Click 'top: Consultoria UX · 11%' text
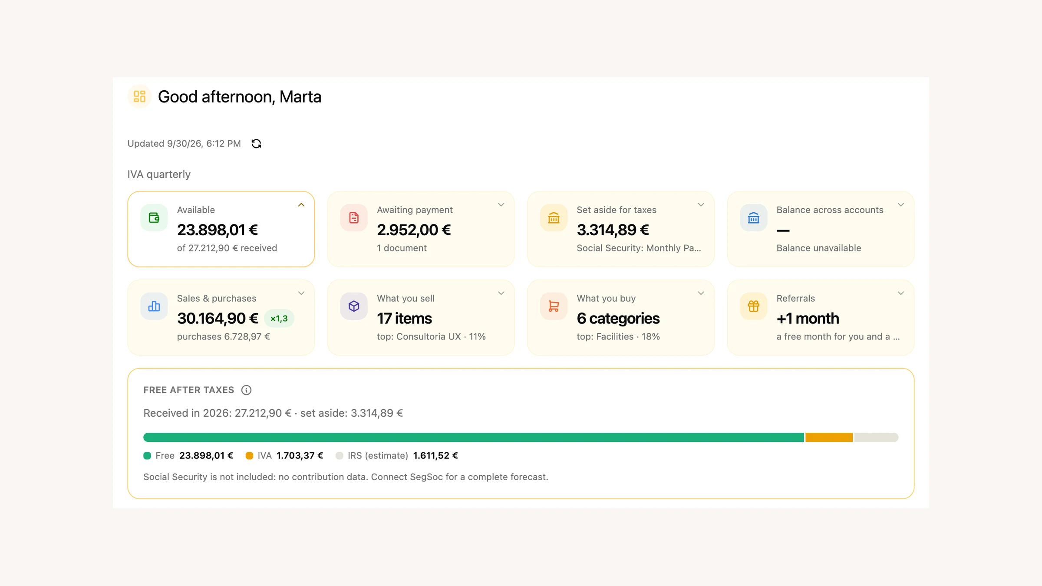The height and width of the screenshot is (586, 1042). point(431,337)
